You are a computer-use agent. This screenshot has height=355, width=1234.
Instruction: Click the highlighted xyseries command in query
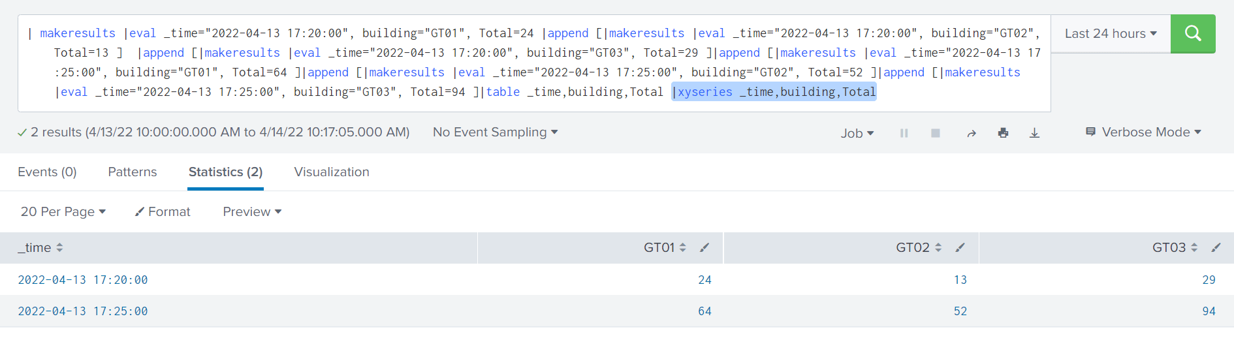pyautogui.click(x=774, y=92)
